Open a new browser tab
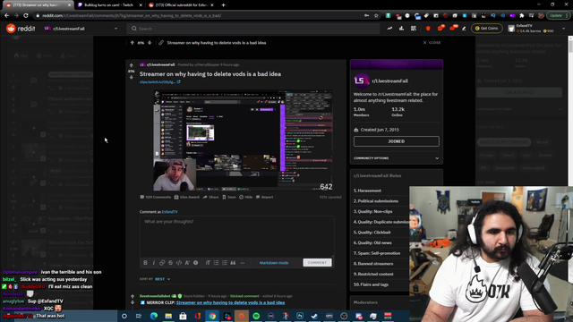 coord(223,5)
